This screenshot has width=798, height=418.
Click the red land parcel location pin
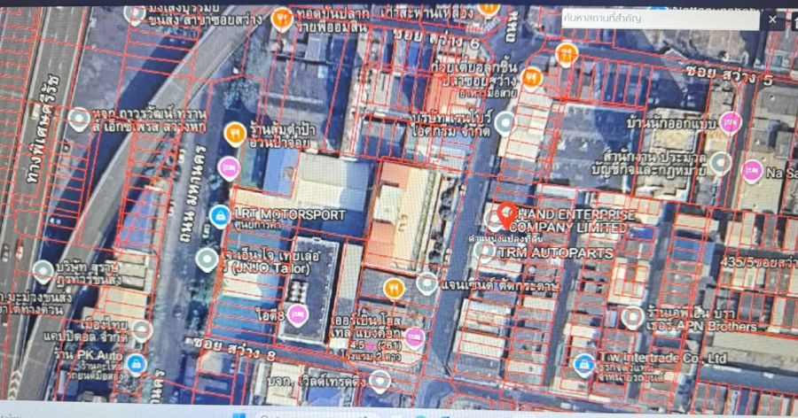click(506, 213)
